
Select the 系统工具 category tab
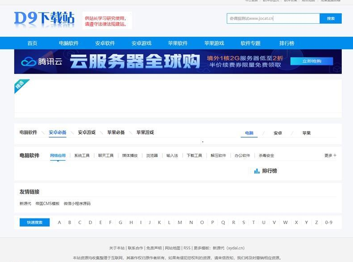pos(82,156)
